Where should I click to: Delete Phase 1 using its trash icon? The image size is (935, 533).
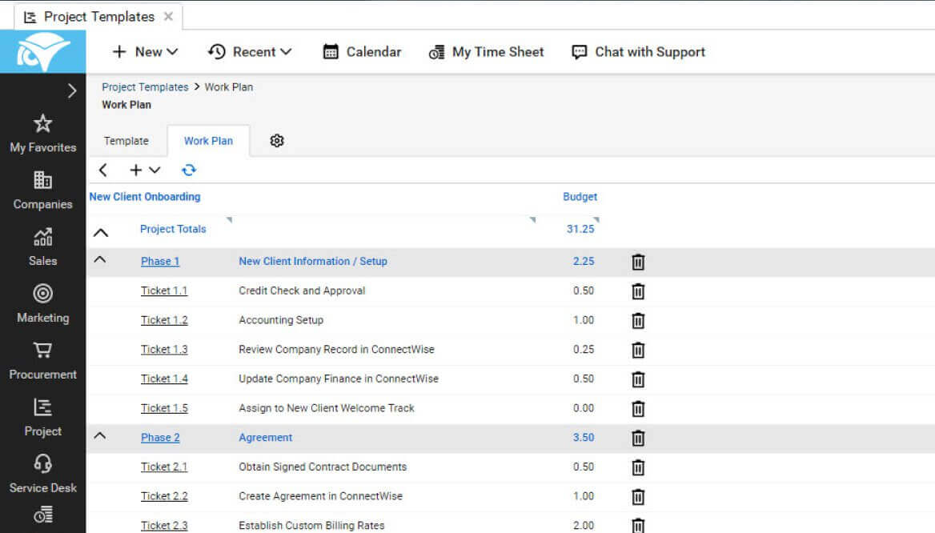click(638, 262)
